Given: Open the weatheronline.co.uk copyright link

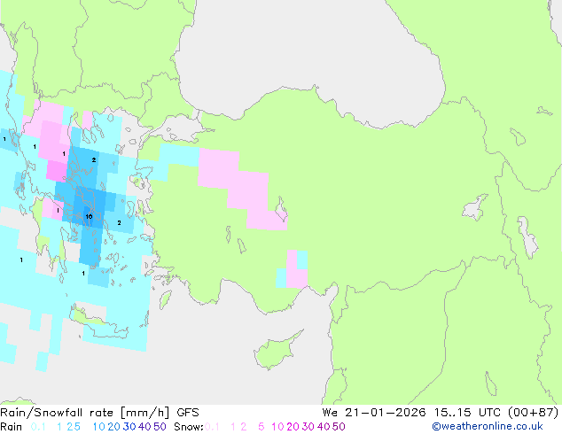Looking at the screenshot, I should 488,426.
